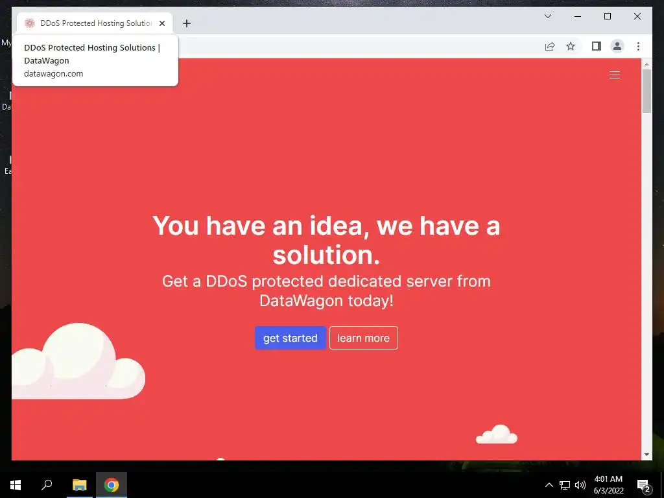The width and height of the screenshot is (664, 498).
Task: Click the datawagon.com text in tab tooltip
Action: click(x=53, y=74)
